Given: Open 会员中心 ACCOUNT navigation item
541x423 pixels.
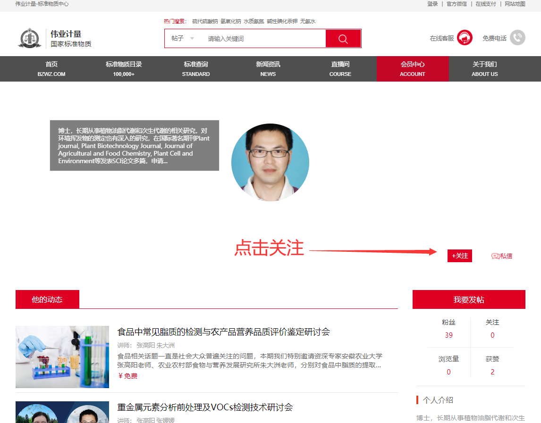Looking at the screenshot, I should (413, 69).
